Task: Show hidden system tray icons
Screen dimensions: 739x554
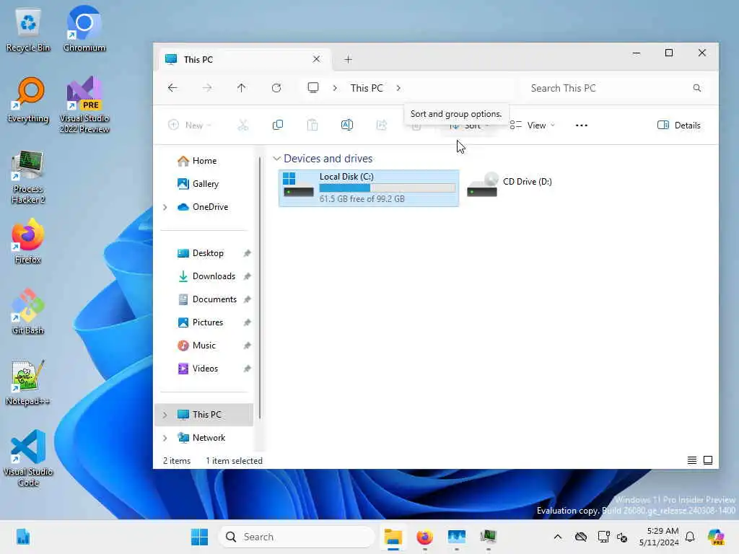Action: [x=558, y=537]
